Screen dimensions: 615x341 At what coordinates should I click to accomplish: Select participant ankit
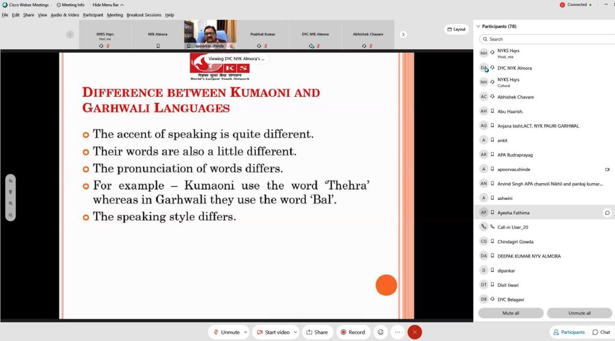[x=544, y=140]
